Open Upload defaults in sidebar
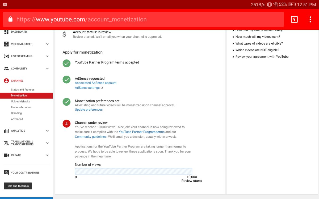The height and width of the screenshot is (199, 319). (20, 101)
